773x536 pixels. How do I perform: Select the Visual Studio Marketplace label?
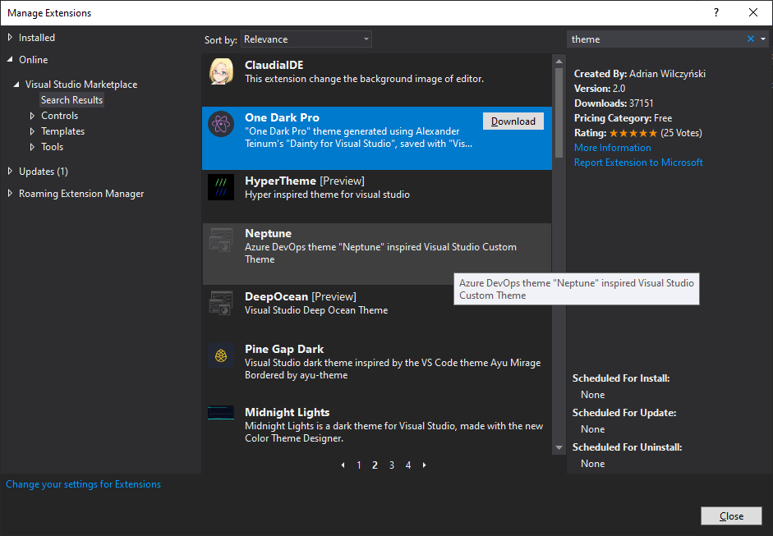tap(81, 85)
